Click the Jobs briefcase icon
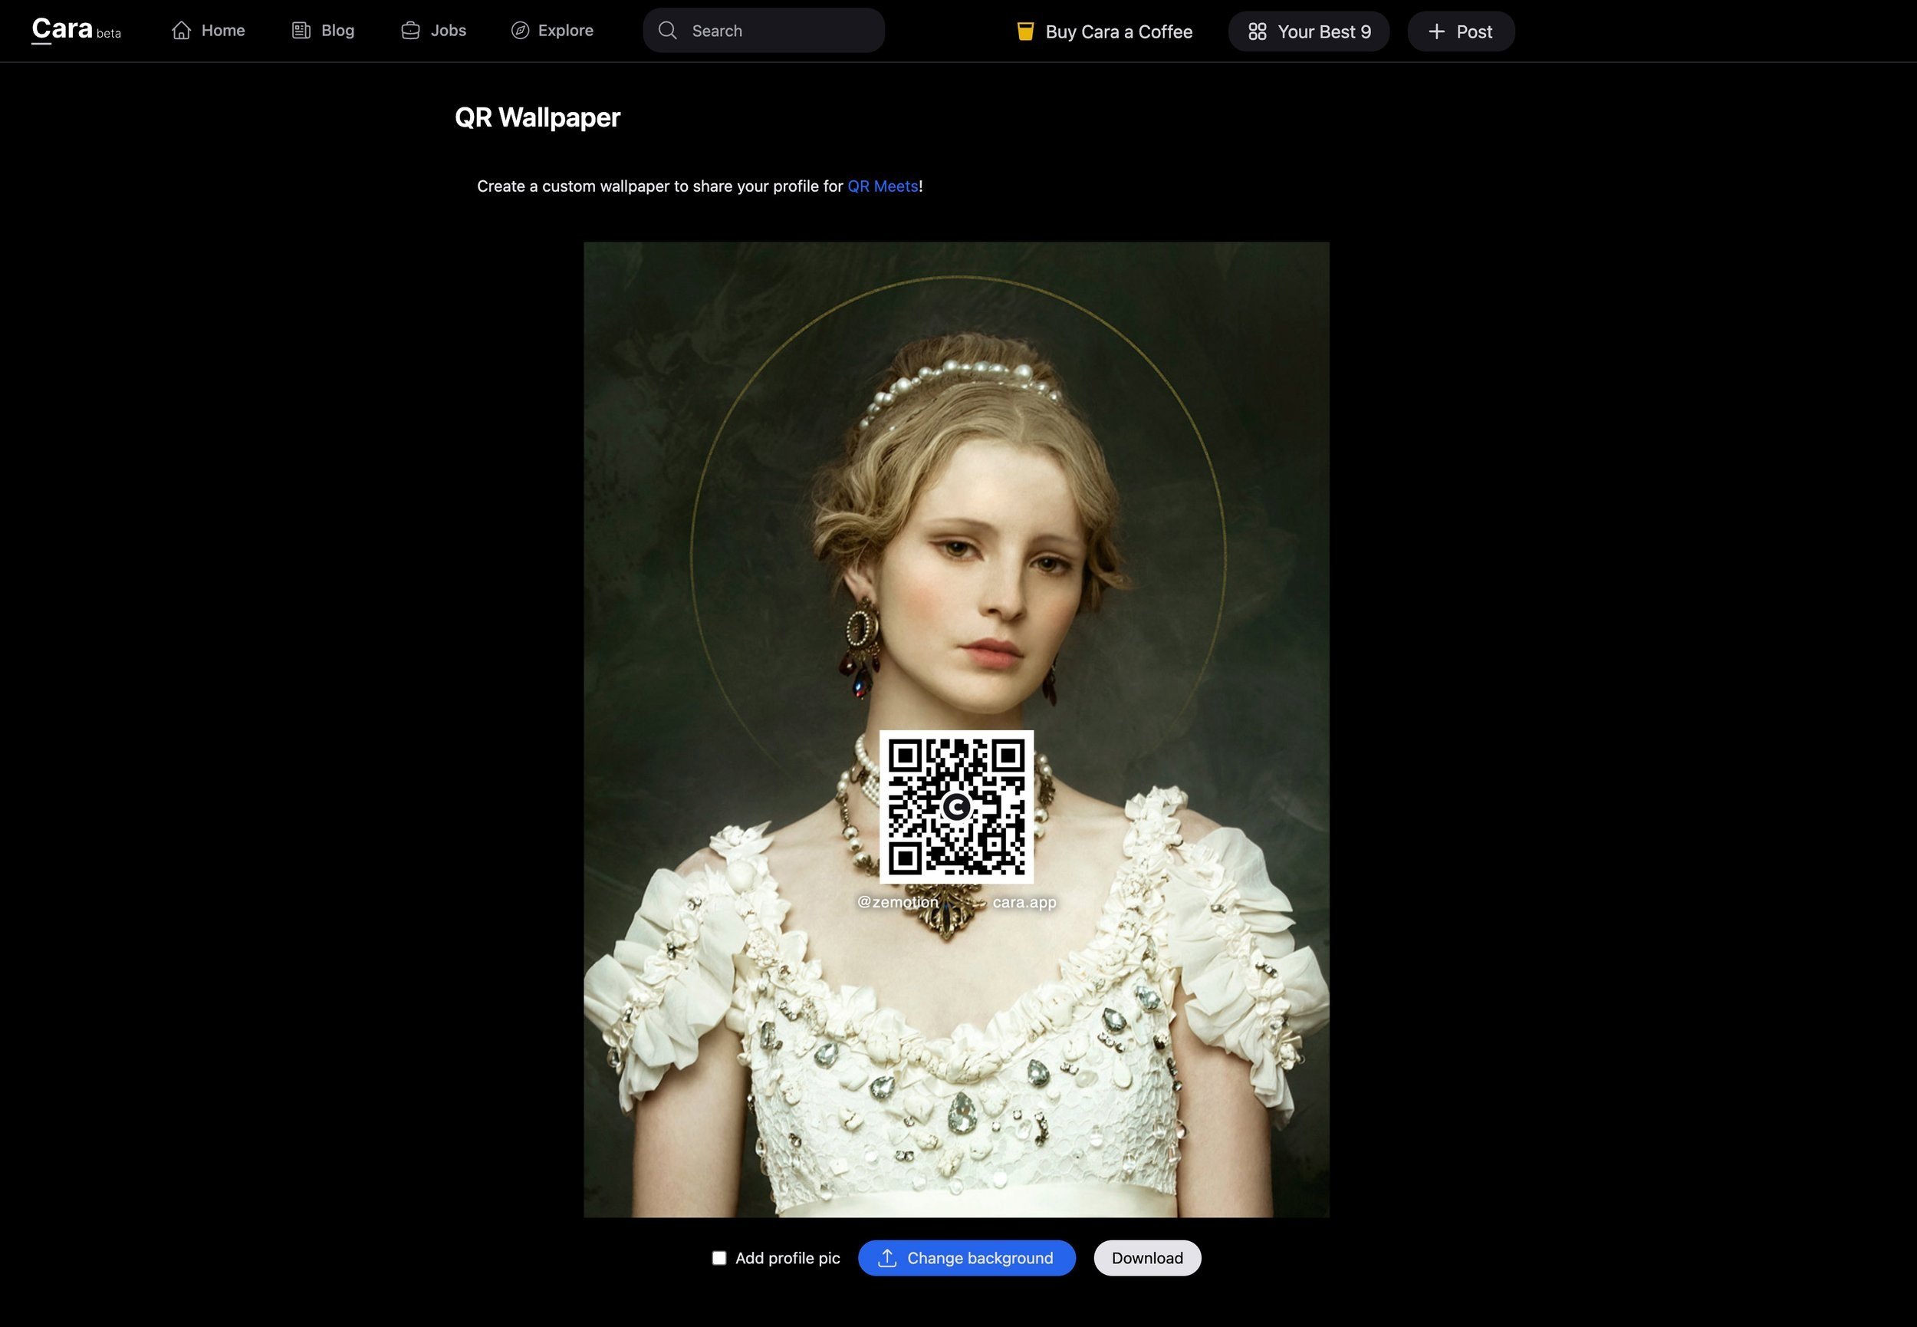 pyautogui.click(x=410, y=30)
